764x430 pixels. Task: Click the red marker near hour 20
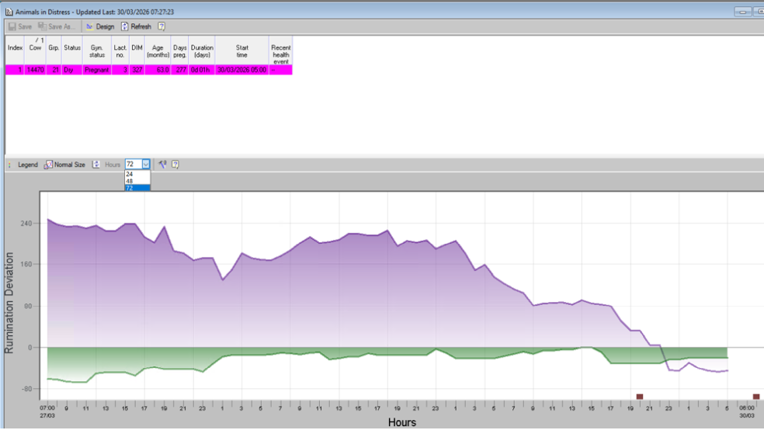(x=640, y=397)
